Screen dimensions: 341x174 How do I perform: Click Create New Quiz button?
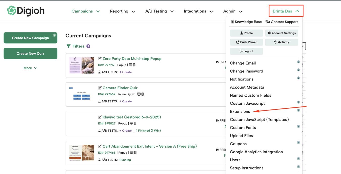coord(31,53)
